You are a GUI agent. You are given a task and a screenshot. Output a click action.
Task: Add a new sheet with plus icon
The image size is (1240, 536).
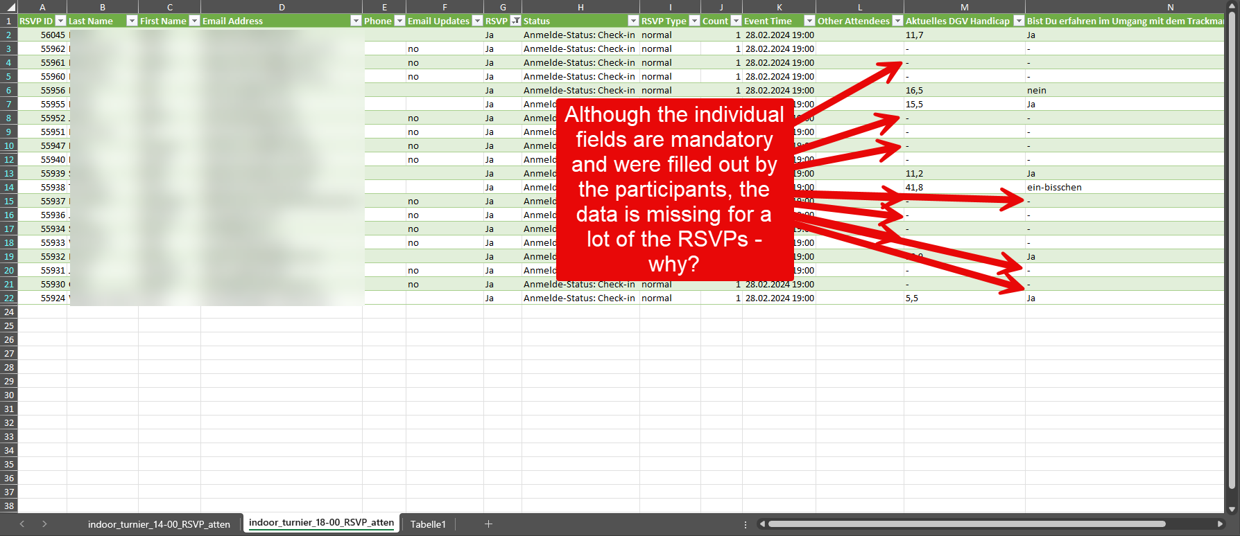(x=488, y=524)
